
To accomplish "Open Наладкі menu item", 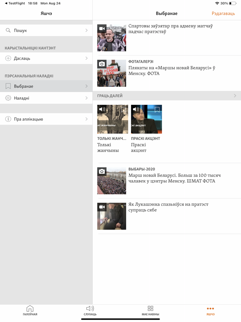I will tap(46, 98).
